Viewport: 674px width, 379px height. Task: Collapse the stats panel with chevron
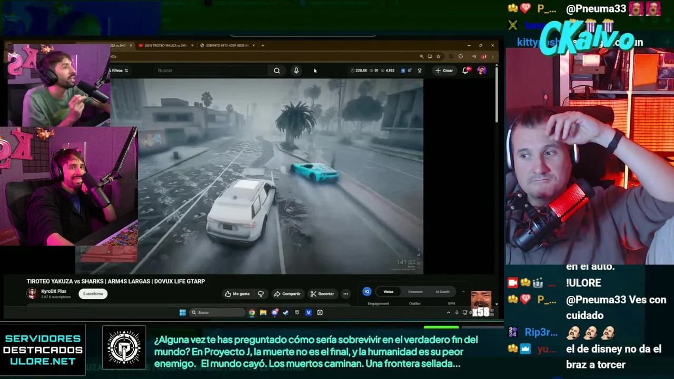(x=463, y=292)
